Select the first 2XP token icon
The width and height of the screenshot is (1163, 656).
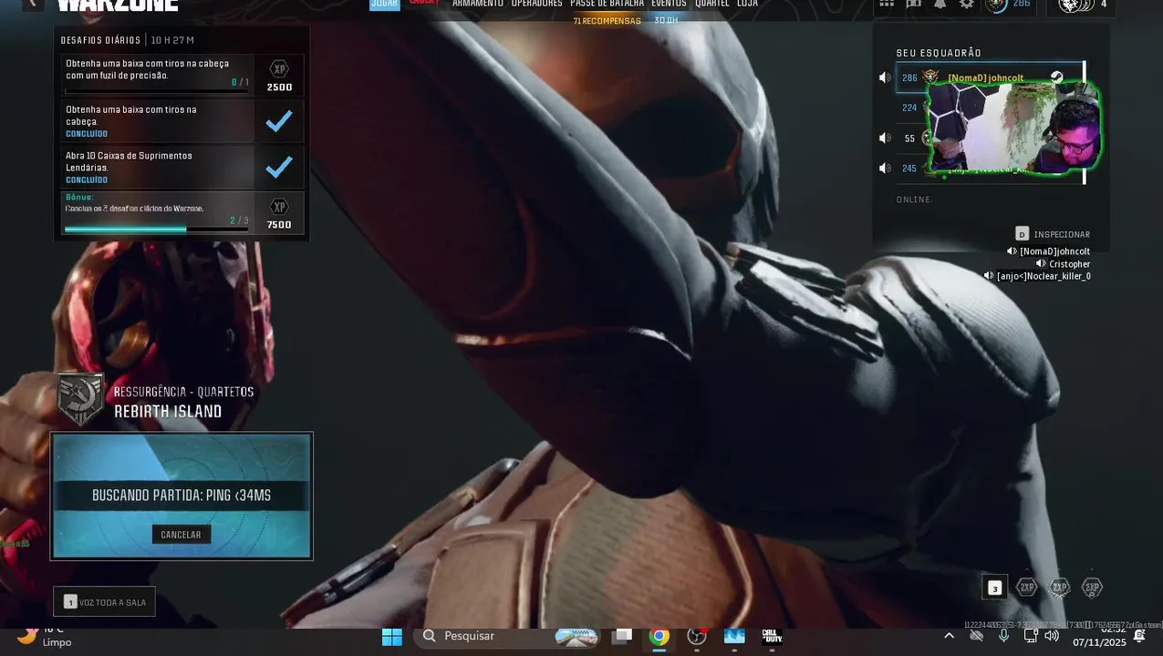[x=1027, y=588]
